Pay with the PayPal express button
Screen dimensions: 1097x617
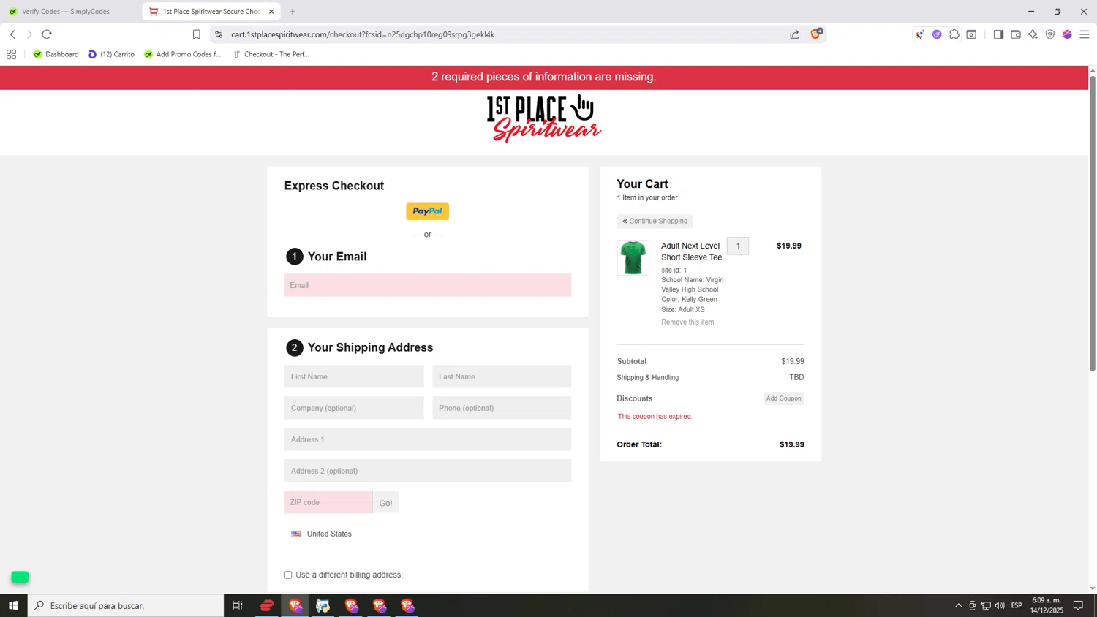coord(427,211)
